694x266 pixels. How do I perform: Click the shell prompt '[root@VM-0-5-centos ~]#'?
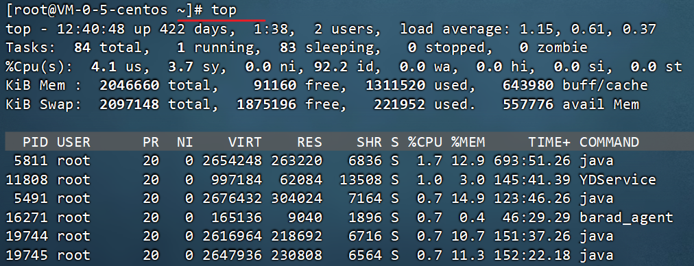click(105, 10)
